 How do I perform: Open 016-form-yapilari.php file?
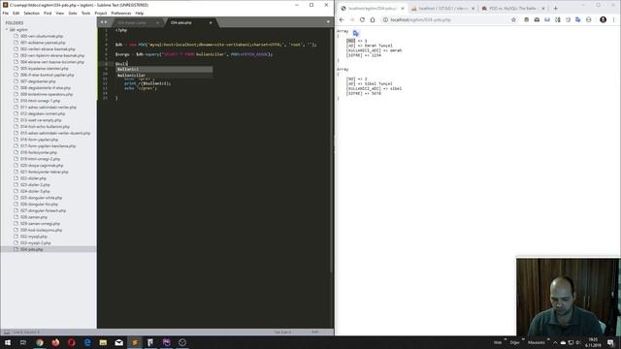tap(39, 140)
